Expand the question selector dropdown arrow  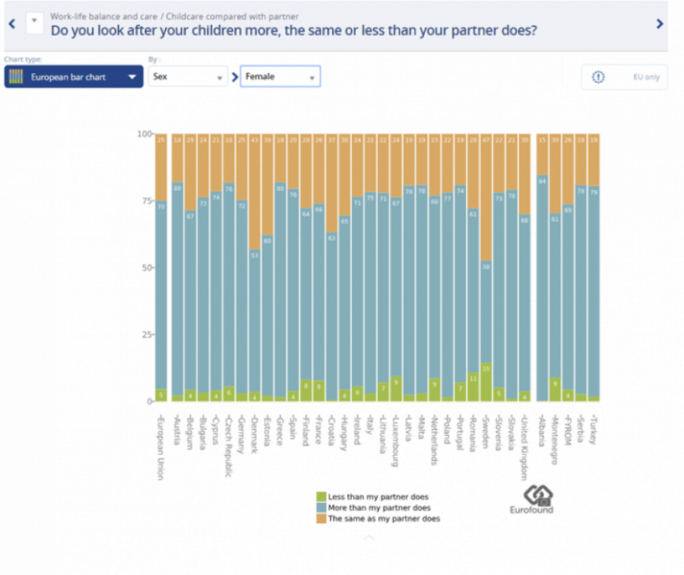click(34, 23)
